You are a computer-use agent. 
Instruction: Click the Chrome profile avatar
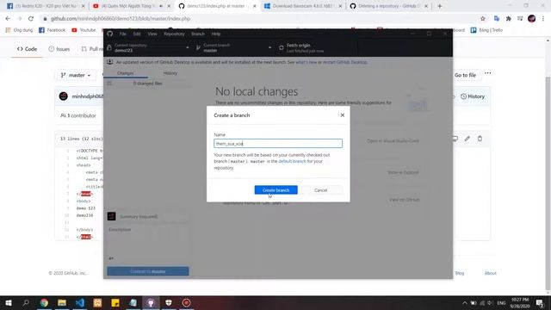click(x=532, y=18)
